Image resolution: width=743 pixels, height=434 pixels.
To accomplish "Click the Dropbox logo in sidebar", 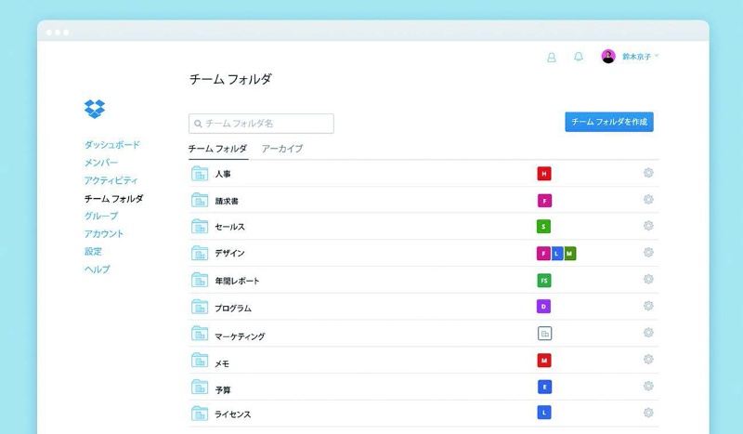I will (95, 109).
